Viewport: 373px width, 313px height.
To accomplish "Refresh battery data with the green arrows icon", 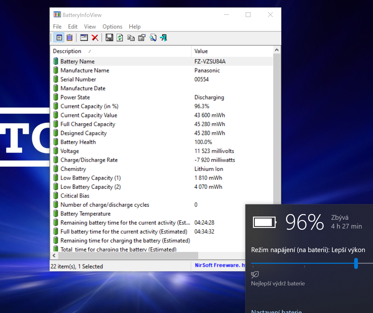I will click(120, 38).
